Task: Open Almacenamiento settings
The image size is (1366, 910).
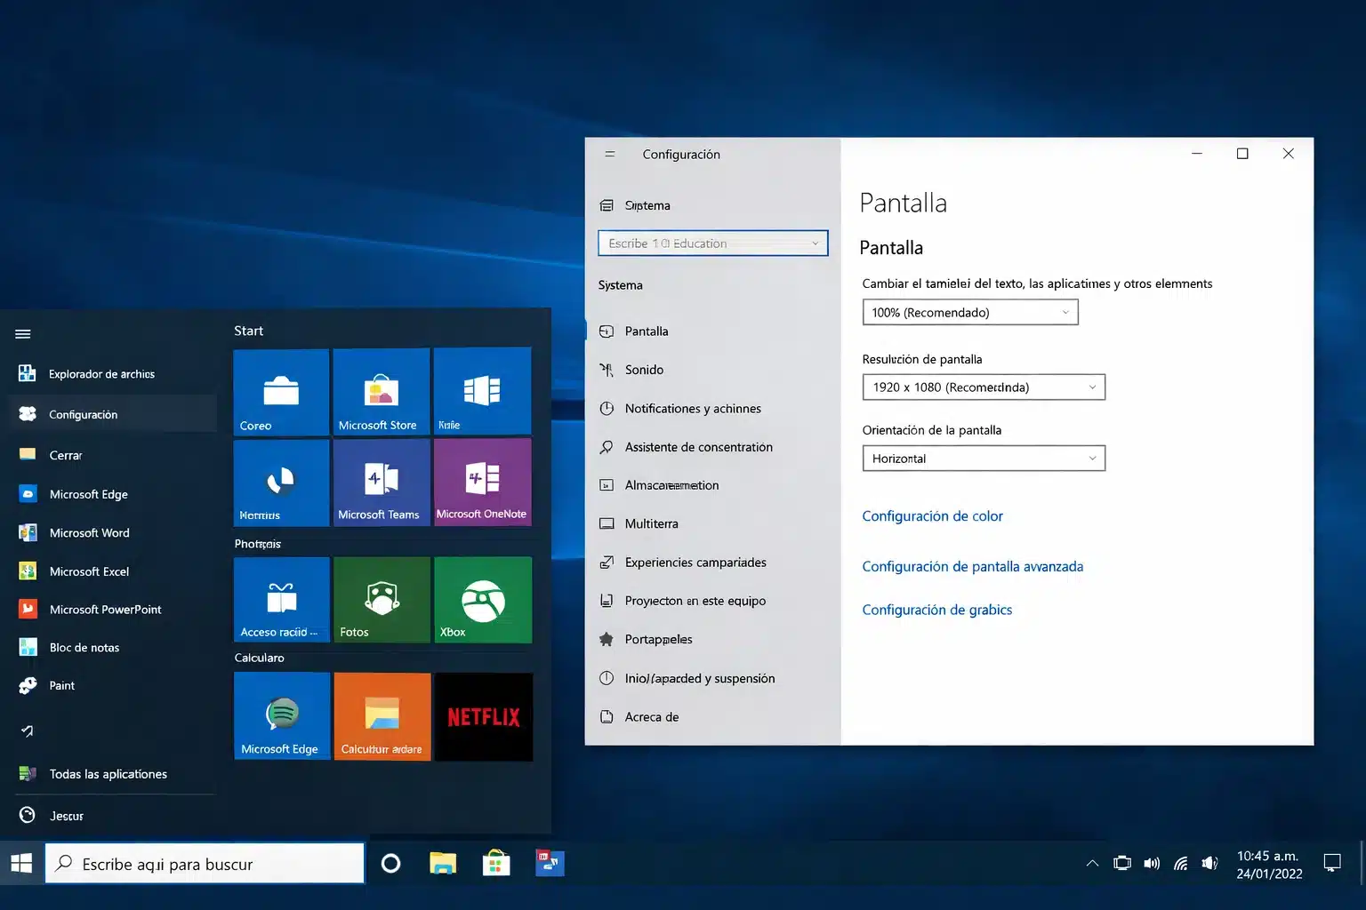Action: tap(671, 484)
